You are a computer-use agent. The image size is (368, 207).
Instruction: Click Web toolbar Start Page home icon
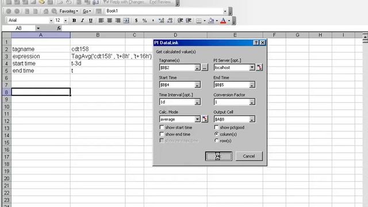coord(46,11)
